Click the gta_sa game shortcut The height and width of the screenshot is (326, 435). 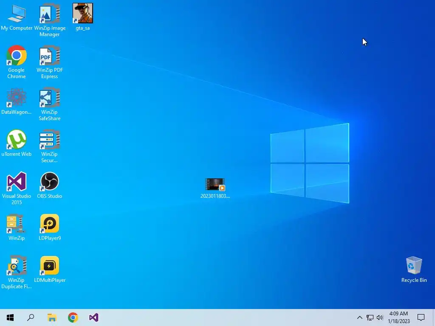click(x=83, y=17)
